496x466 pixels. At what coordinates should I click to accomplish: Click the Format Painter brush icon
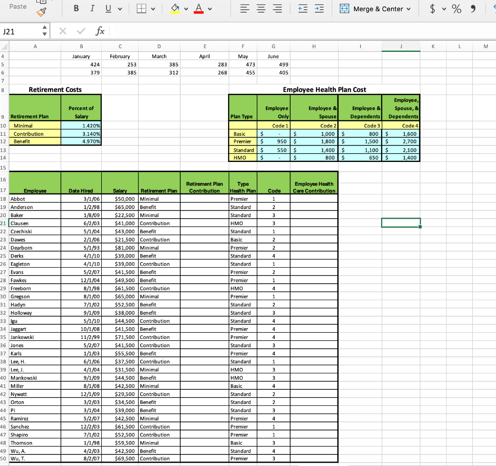tap(42, 12)
